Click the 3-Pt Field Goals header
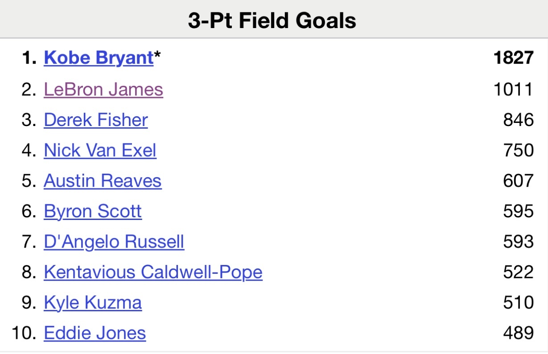 pyautogui.click(x=272, y=20)
